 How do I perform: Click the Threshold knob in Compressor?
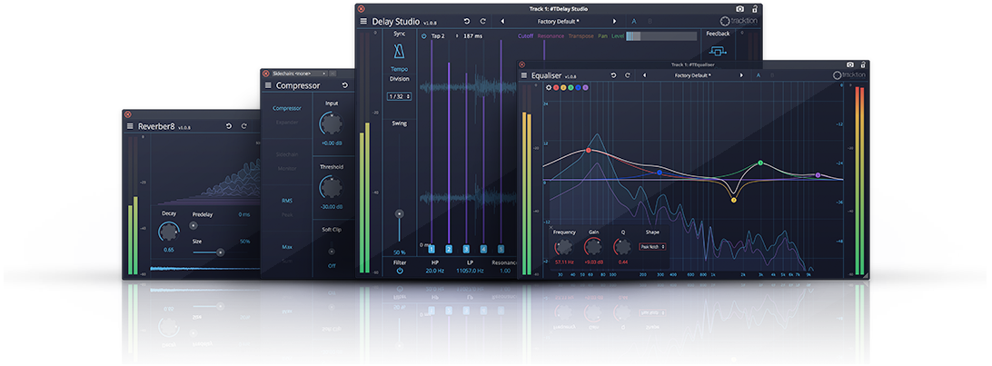click(332, 186)
